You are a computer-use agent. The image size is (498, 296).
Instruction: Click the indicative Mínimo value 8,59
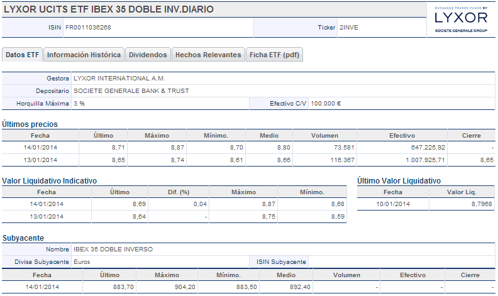(x=338, y=217)
